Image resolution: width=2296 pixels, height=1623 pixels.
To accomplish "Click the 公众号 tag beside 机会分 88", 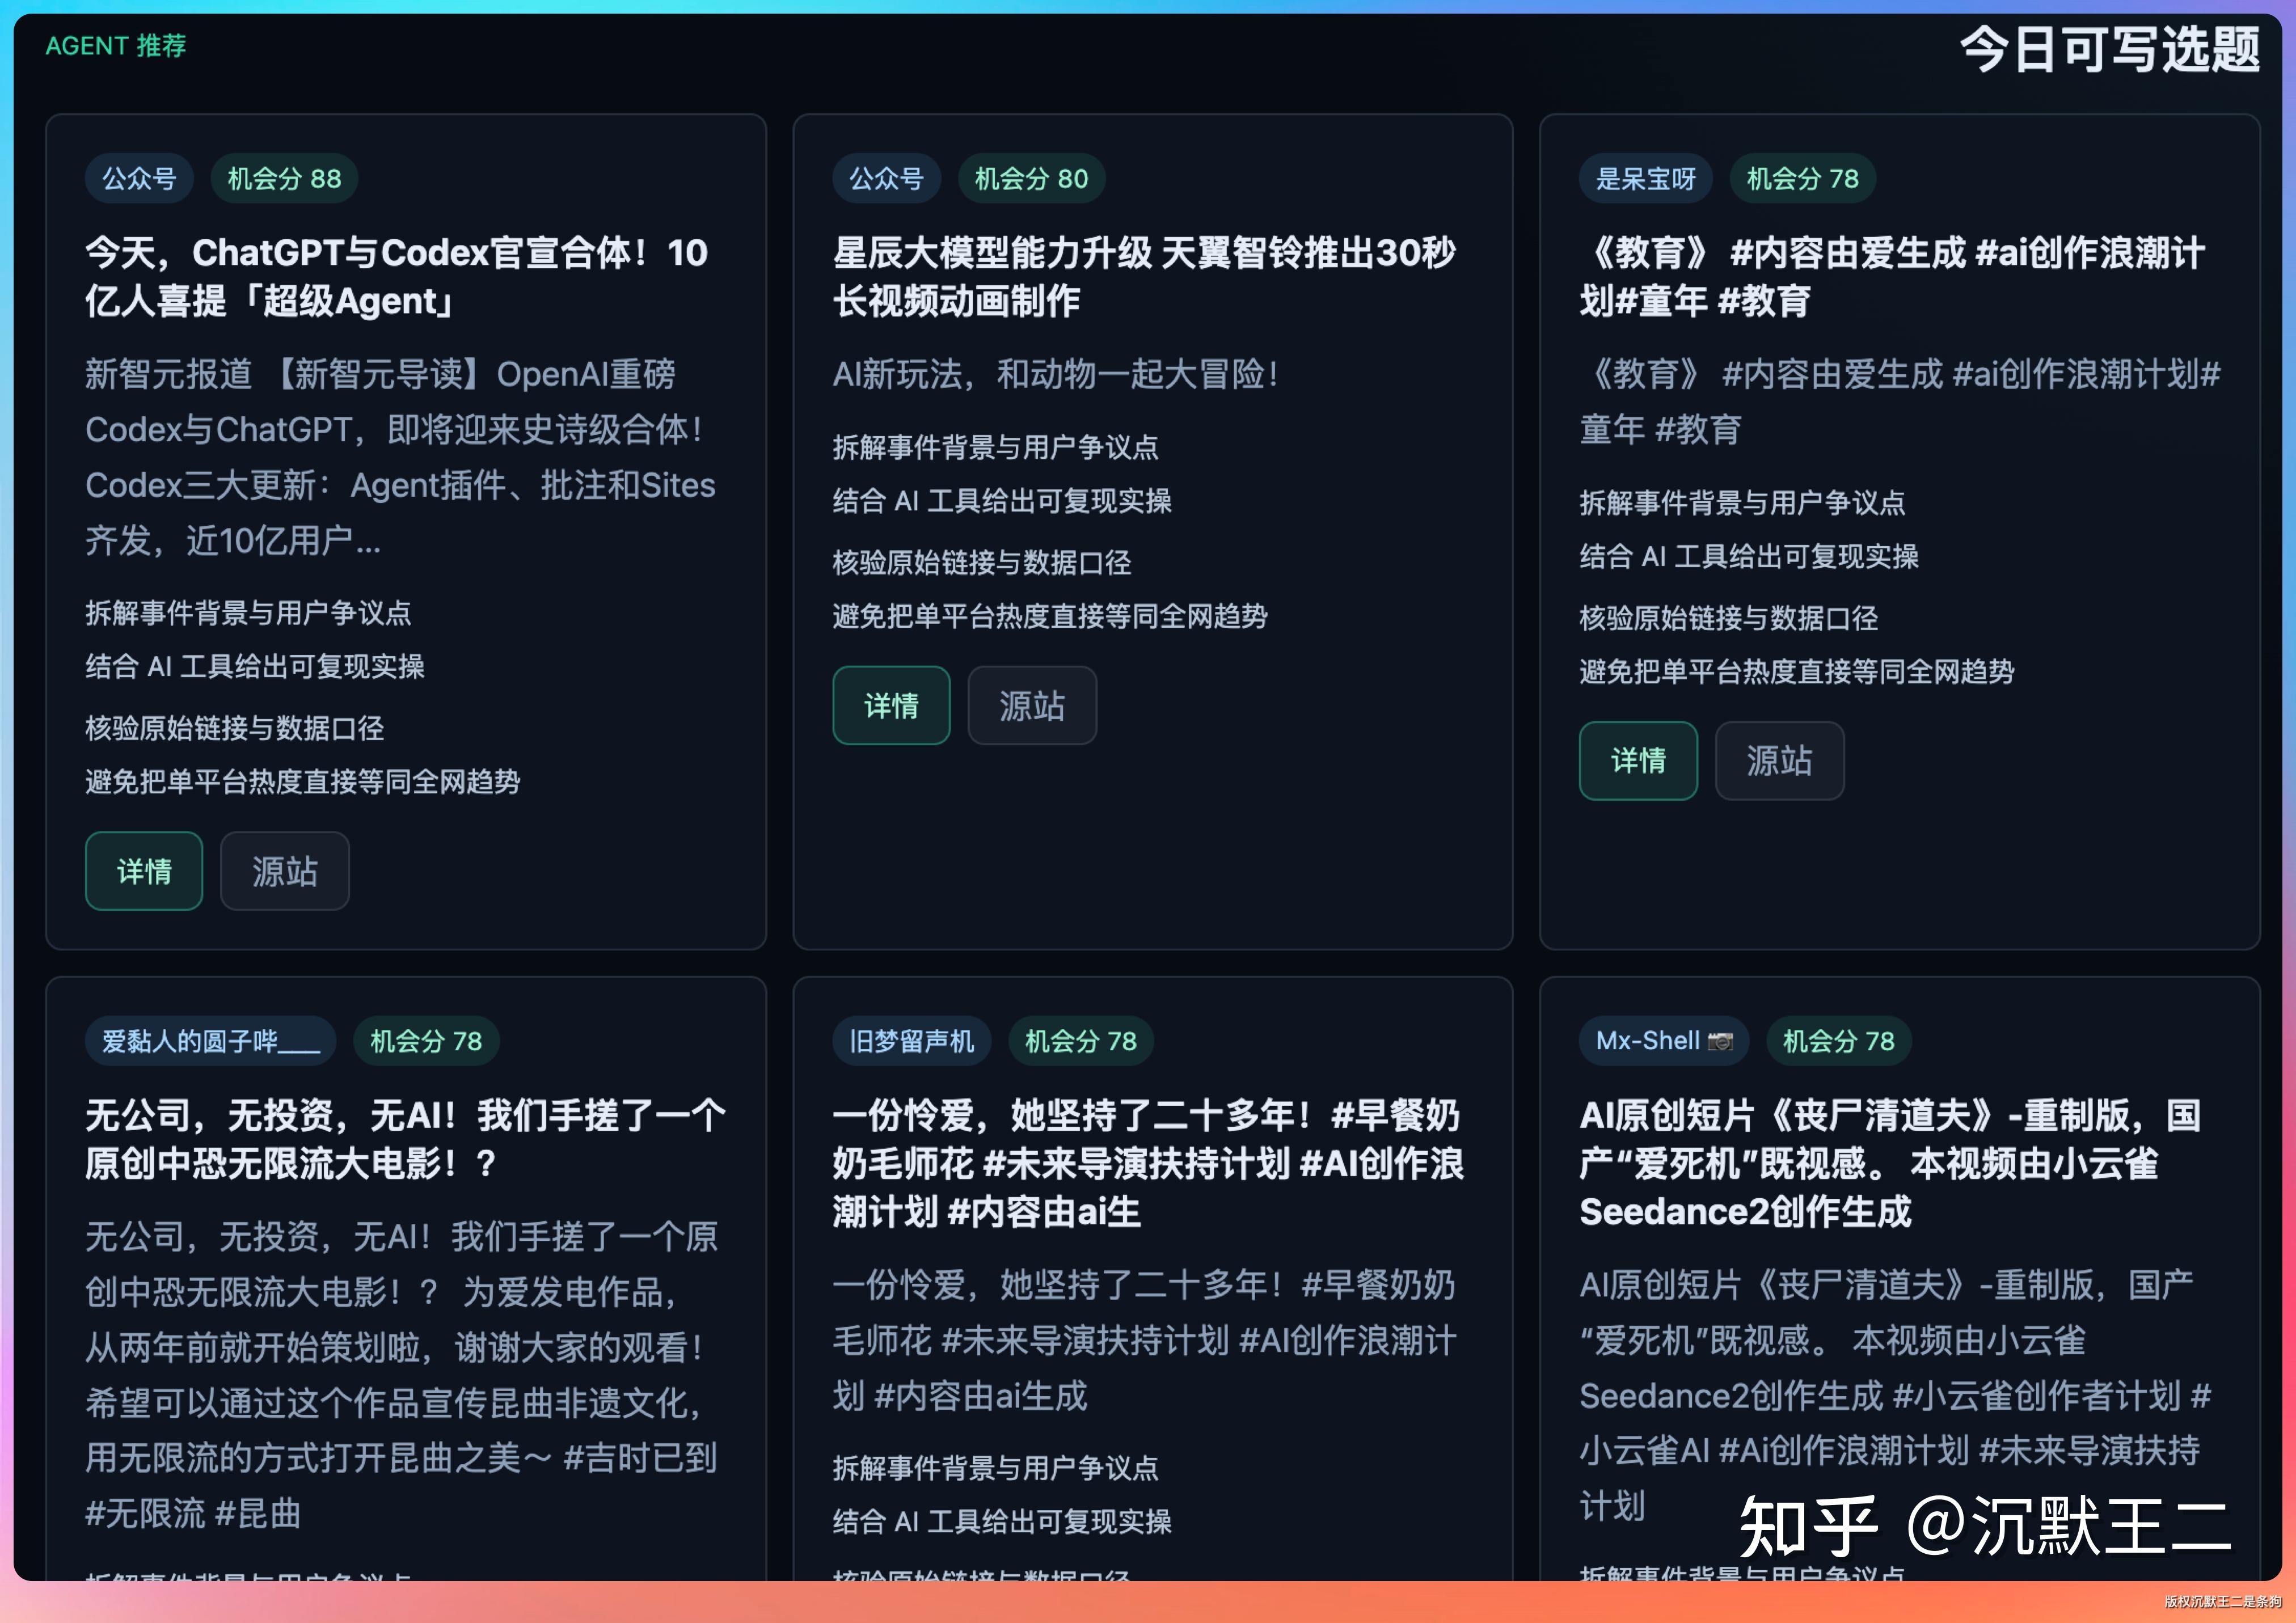I will coord(139,179).
